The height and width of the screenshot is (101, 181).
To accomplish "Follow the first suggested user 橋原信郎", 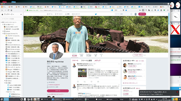I will [132, 66].
